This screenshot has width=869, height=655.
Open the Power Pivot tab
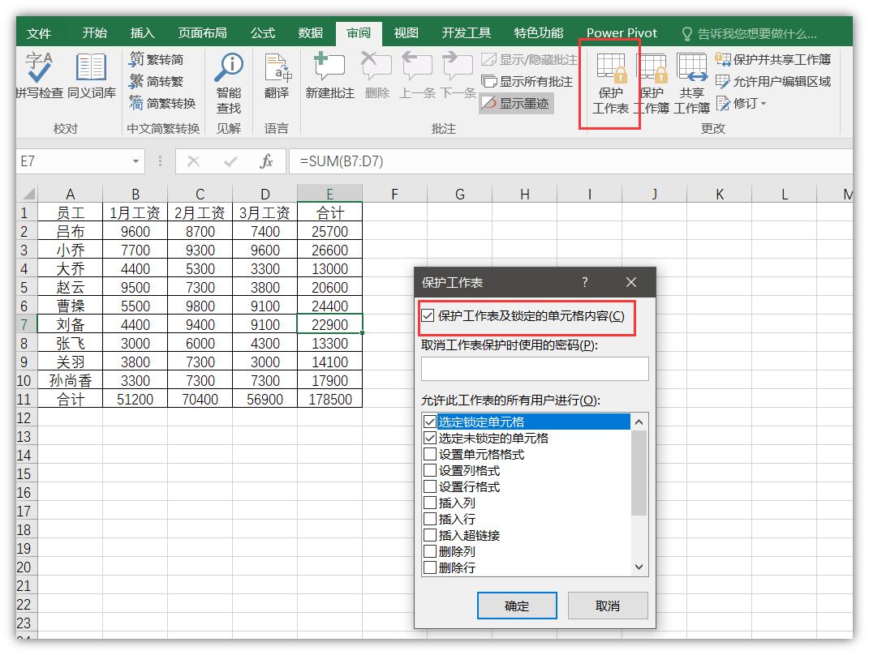click(x=621, y=32)
